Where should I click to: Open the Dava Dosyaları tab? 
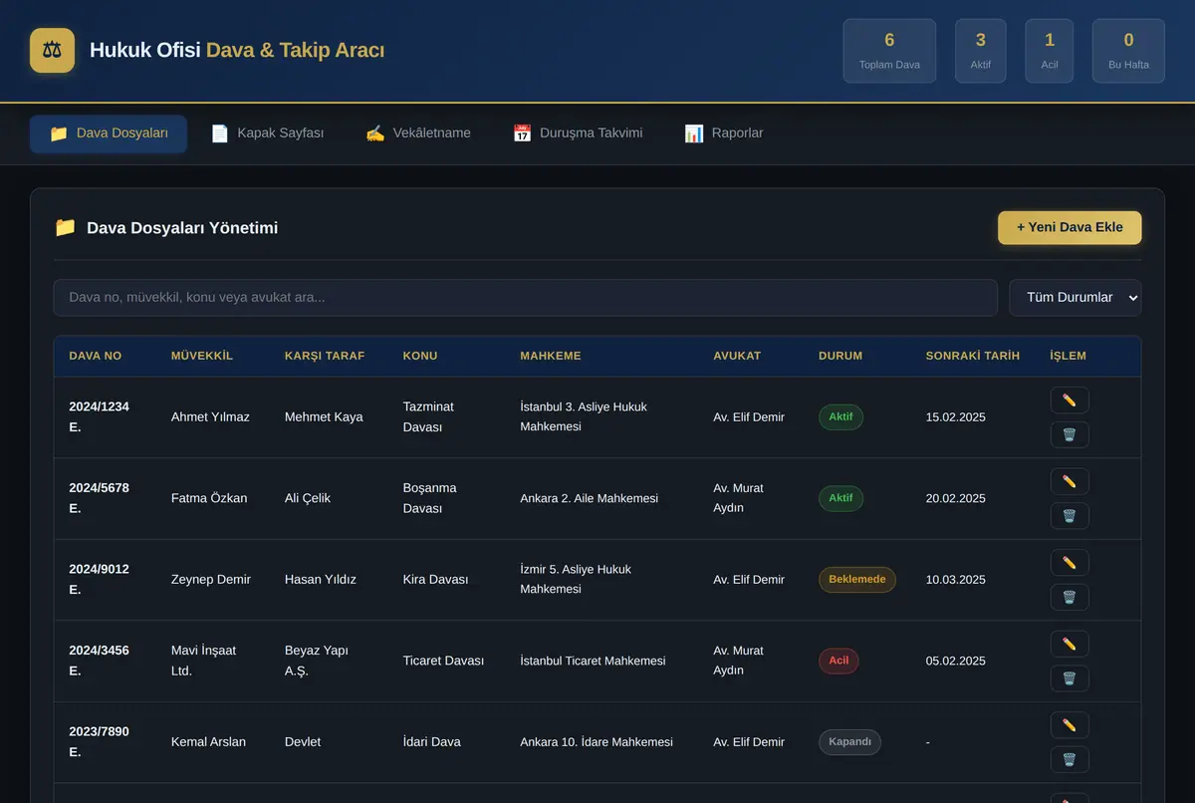(x=109, y=134)
